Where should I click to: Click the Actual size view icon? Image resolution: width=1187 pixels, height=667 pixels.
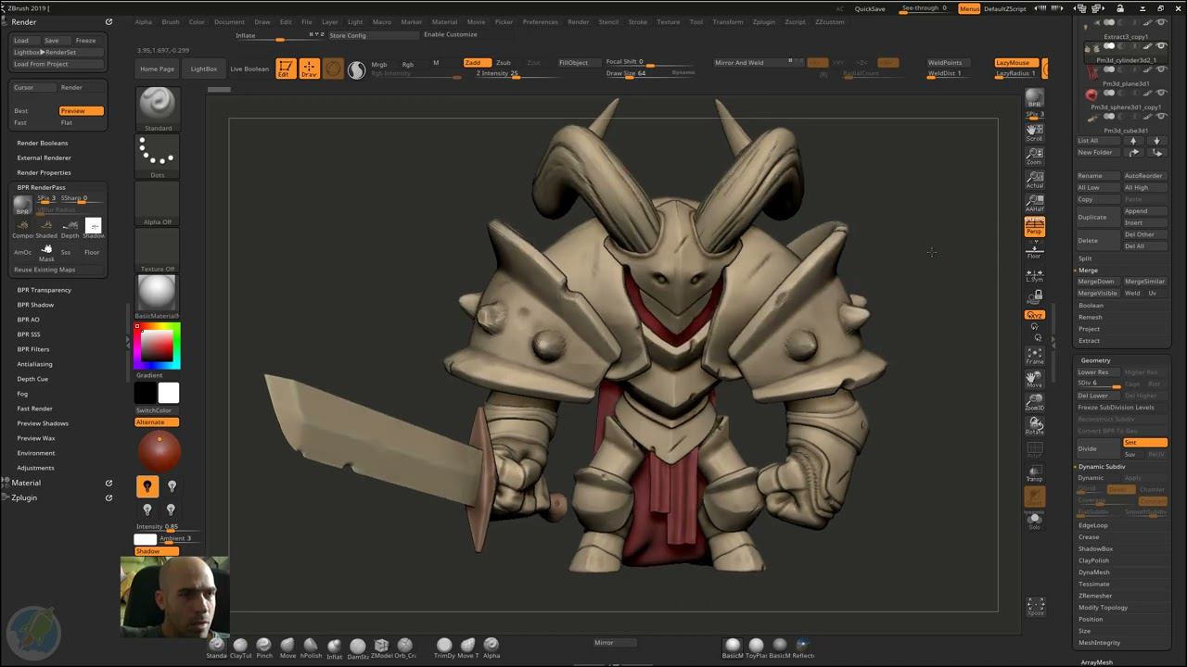[1034, 179]
